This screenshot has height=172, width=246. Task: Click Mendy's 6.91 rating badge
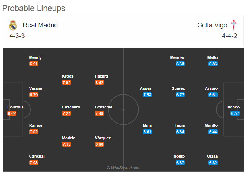pos(34,64)
